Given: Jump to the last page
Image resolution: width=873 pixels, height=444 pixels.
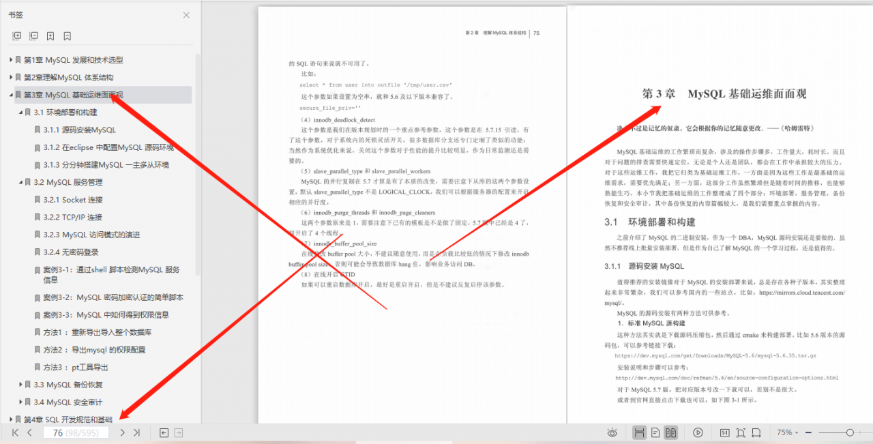Looking at the screenshot, I should [136, 432].
